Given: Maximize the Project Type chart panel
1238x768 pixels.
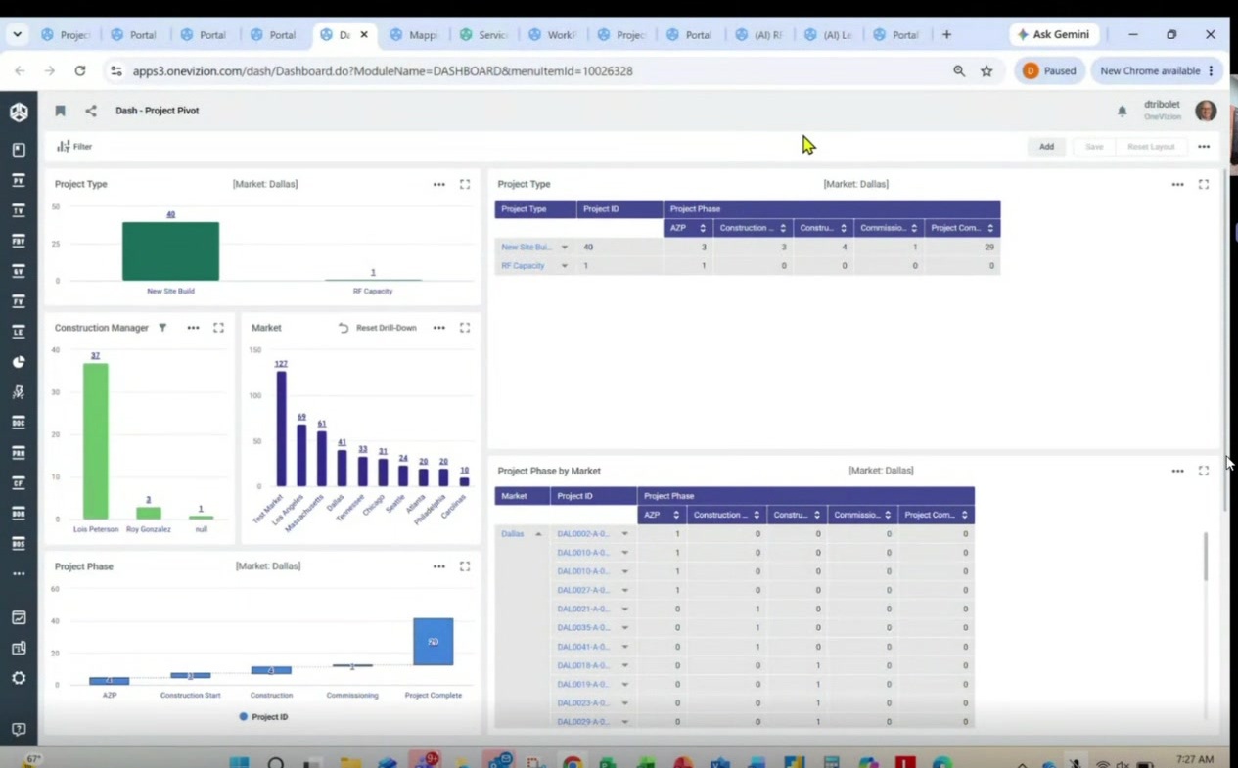Looking at the screenshot, I should (465, 184).
